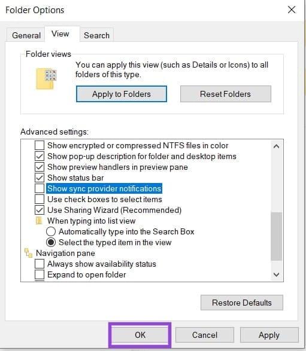Click the Folder views folder icon

tap(46, 79)
